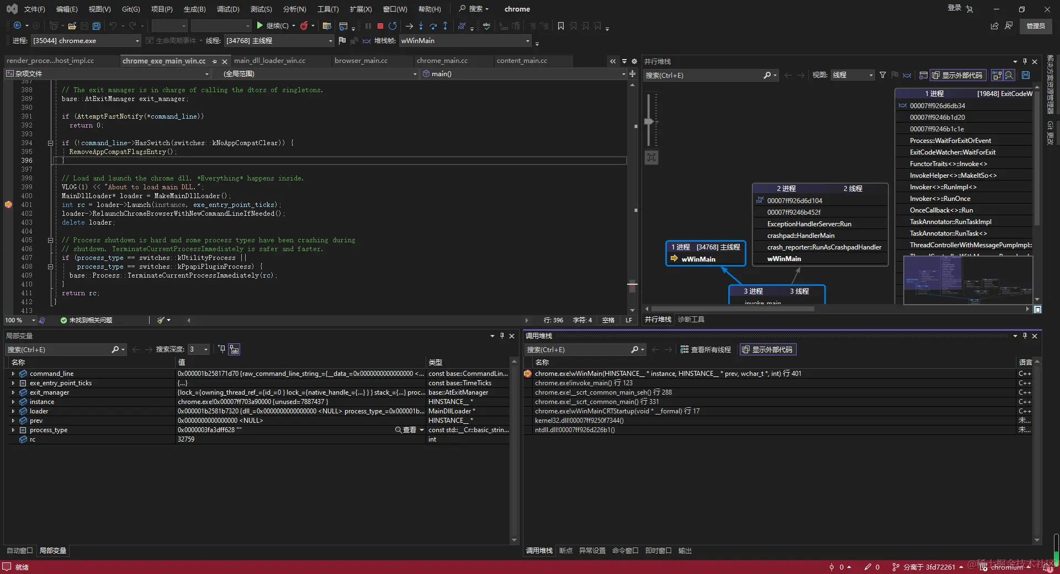Click the Visual Studio logo icon
The image size is (1060, 574).
[12, 9]
